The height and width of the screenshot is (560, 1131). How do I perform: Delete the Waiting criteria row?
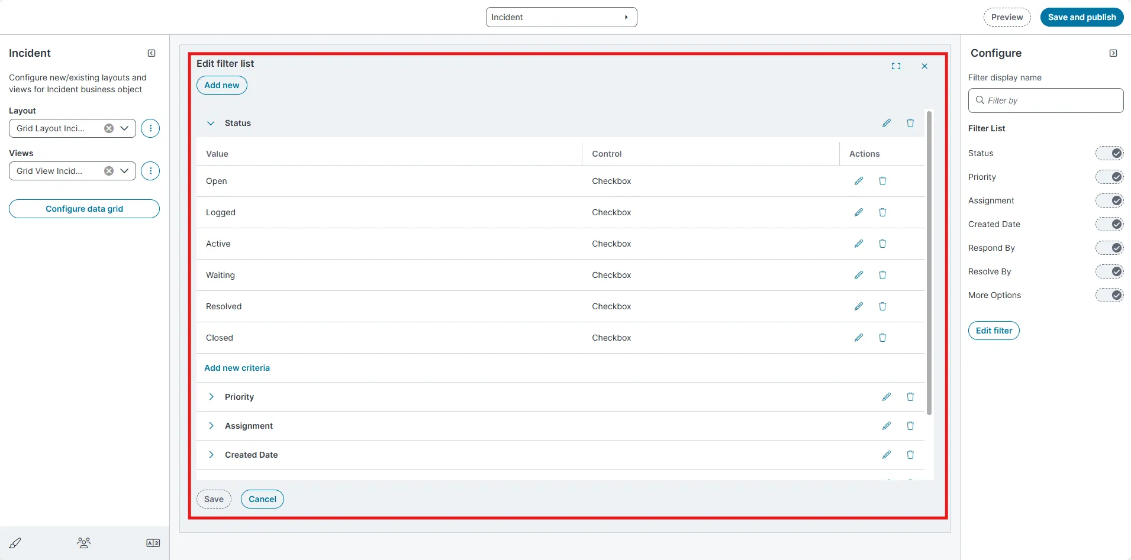882,275
